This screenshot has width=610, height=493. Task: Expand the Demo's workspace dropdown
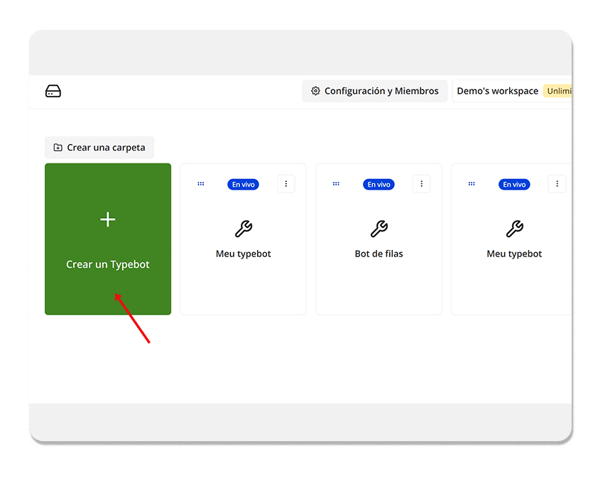tap(497, 91)
